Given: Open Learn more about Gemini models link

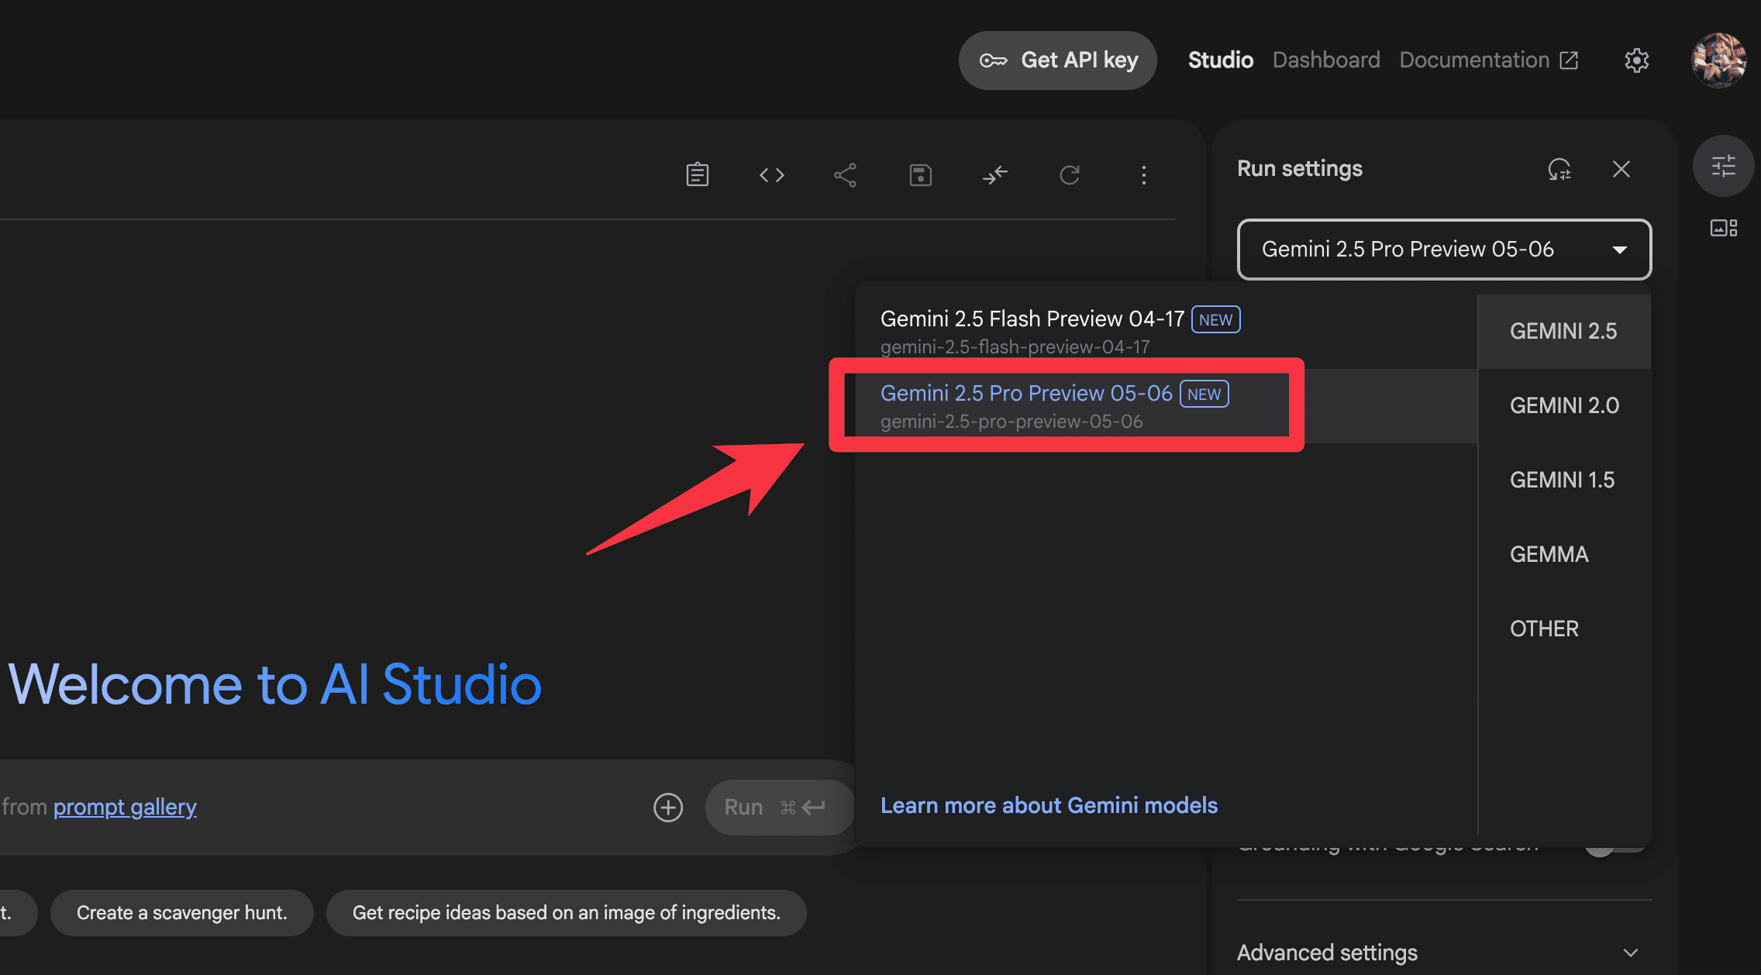Looking at the screenshot, I should 1049,806.
